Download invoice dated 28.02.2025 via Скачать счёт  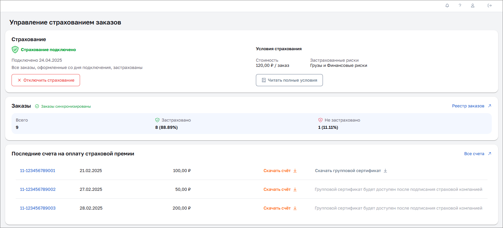[x=277, y=208]
